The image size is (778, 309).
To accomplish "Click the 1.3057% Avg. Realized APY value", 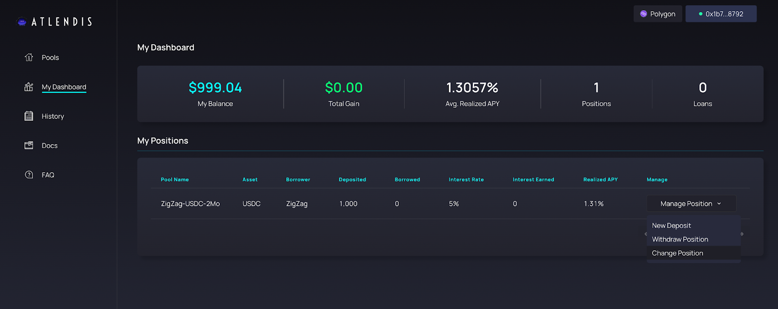I will [472, 88].
